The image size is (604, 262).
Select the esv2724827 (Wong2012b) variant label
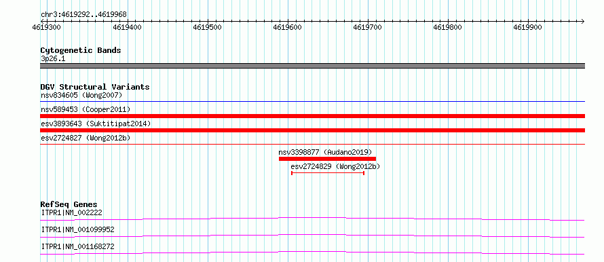click(86, 138)
